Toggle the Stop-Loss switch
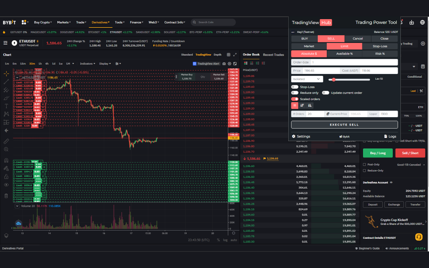The width and height of the screenshot is (429, 268). click(295, 87)
